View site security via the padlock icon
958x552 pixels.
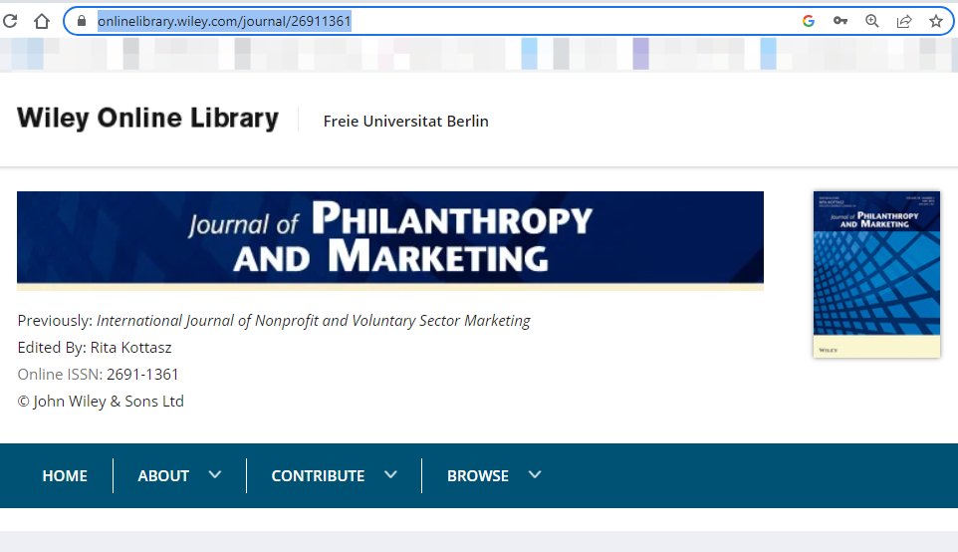click(x=82, y=21)
